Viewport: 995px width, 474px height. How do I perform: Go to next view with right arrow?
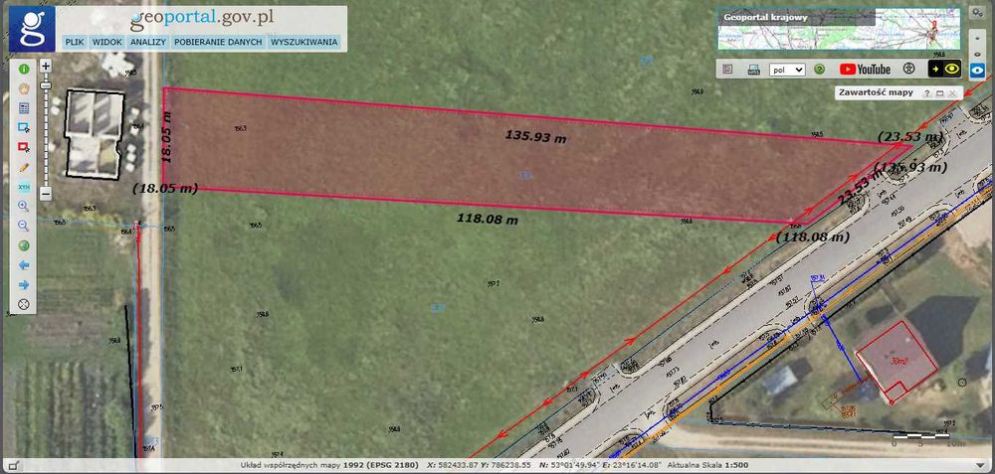(x=24, y=284)
